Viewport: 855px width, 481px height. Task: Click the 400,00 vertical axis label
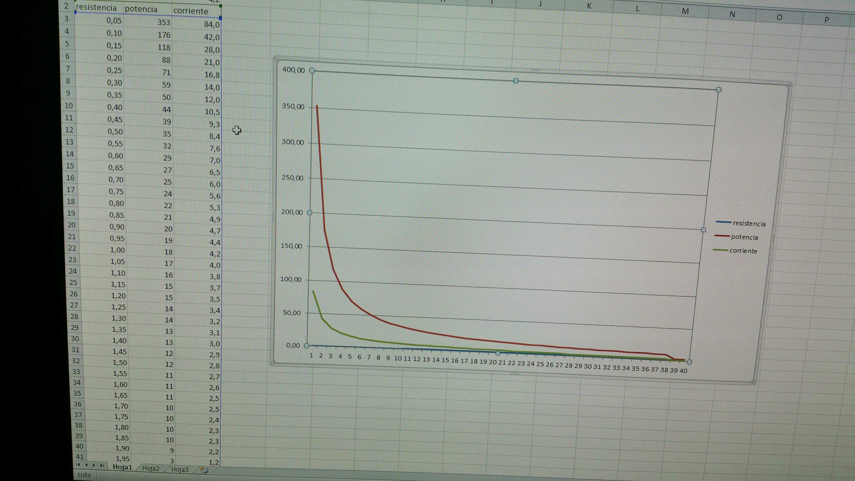293,70
